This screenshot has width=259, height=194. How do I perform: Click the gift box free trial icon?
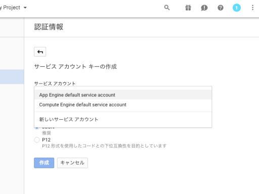tap(188, 8)
